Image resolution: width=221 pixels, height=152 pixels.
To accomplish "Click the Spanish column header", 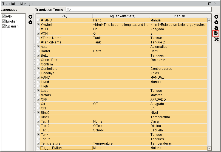I will 178,16.
